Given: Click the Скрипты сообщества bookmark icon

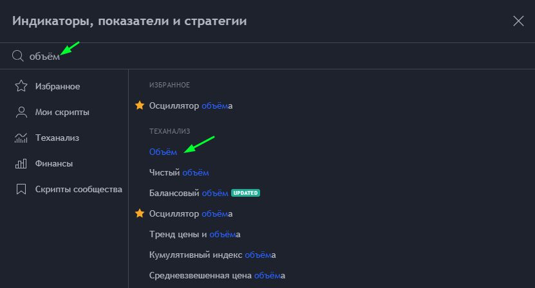Looking at the screenshot, I should click(21, 189).
